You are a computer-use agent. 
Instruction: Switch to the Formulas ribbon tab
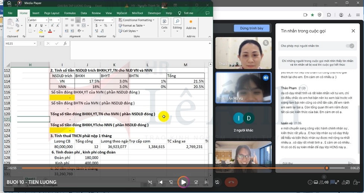[x=70, y=13]
